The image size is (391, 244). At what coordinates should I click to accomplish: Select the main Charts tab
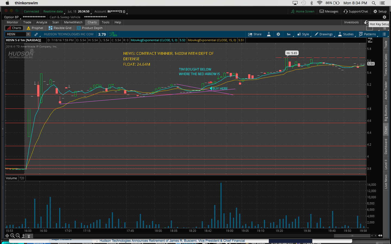point(92,22)
